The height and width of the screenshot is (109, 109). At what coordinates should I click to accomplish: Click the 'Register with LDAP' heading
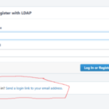coord(16,13)
